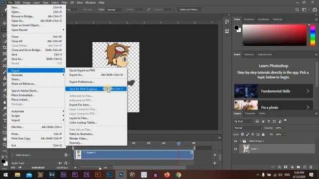
Task: Add audio to the Audio Track
Action: pos(215,163)
